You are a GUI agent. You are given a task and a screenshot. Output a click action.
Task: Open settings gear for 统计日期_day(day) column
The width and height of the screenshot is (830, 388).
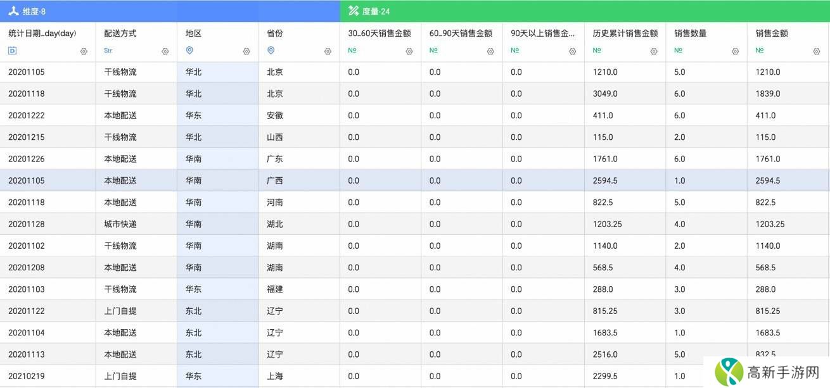coord(84,51)
